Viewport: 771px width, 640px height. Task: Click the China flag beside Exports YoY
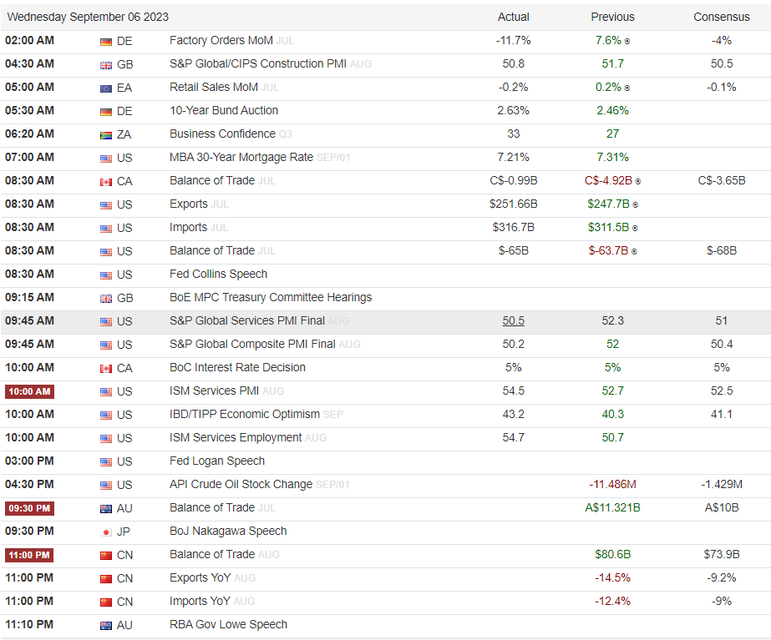click(106, 579)
